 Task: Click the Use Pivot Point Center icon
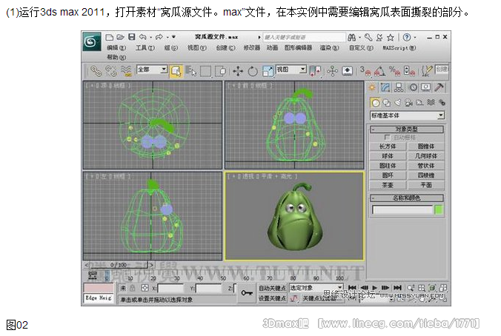[315, 71]
